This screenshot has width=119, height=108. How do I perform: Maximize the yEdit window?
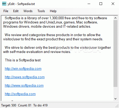[x=101, y=4]
